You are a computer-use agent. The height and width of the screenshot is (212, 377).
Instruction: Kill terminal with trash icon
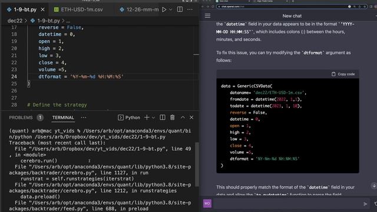173,118
